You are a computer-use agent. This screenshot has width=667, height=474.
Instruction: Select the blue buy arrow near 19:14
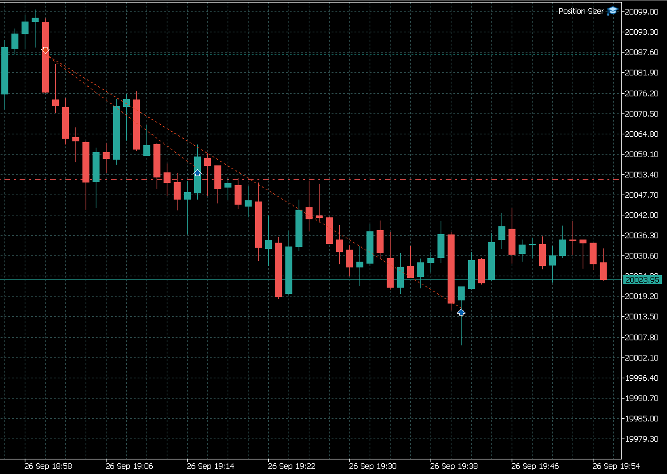(x=197, y=172)
